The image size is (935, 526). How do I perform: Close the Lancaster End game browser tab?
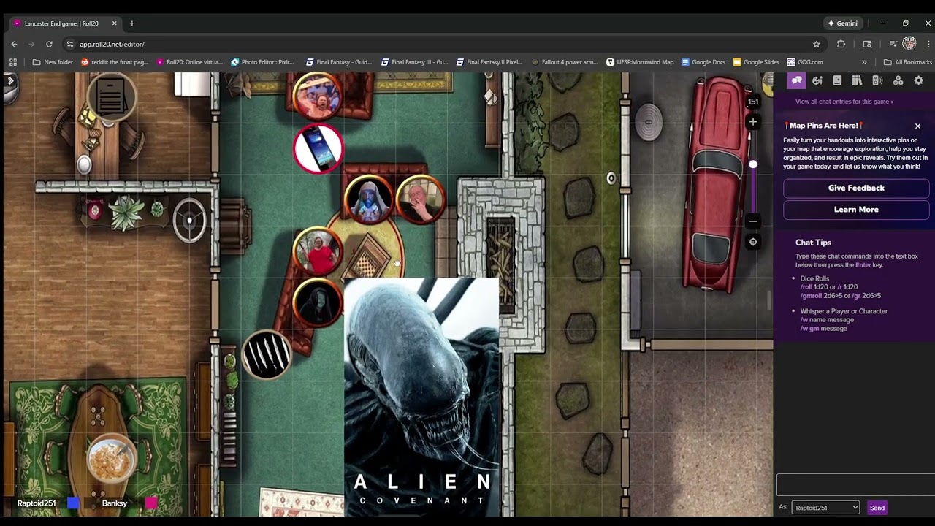[x=114, y=23]
